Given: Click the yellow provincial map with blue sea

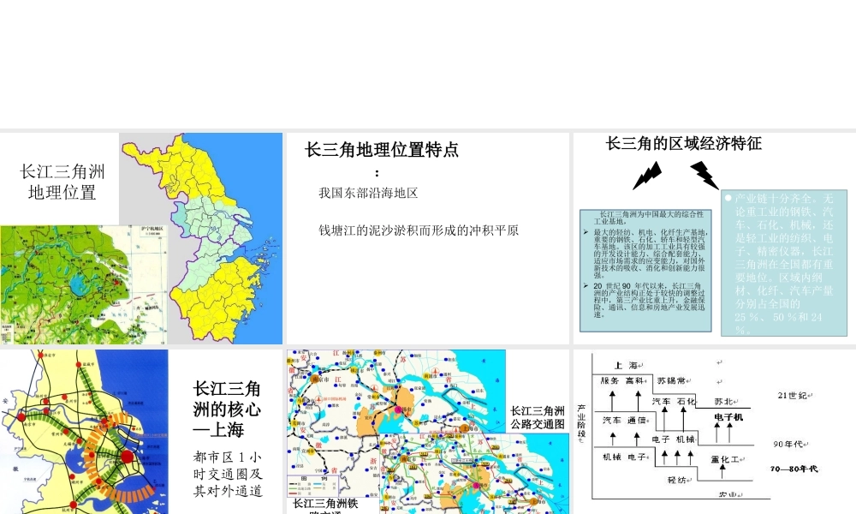Looking at the screenshot, I should pos(201,238).
